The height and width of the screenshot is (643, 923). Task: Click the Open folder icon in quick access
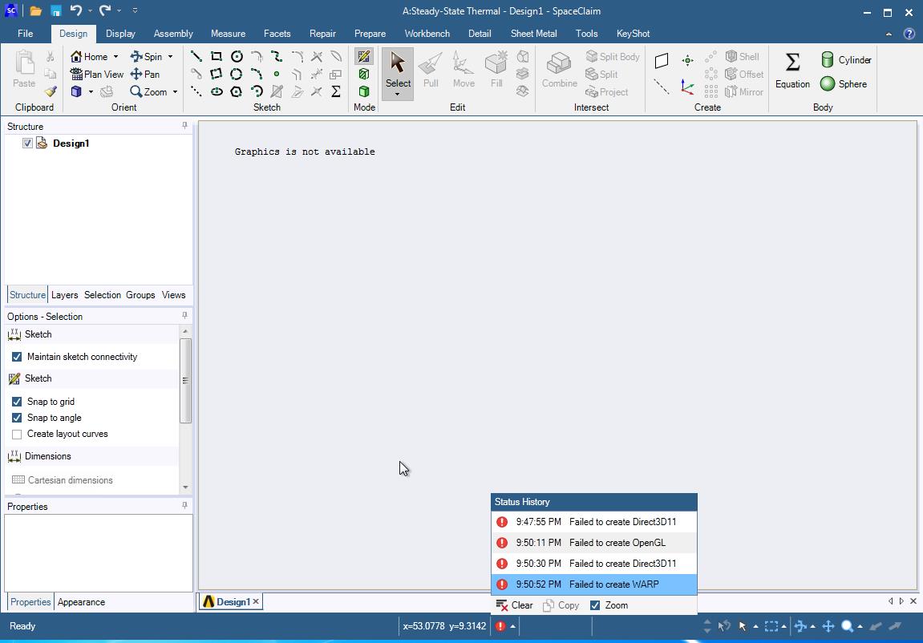(36, 10)
